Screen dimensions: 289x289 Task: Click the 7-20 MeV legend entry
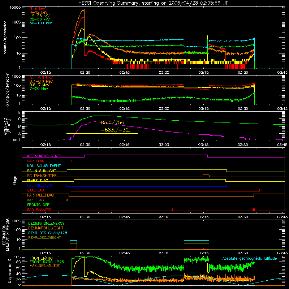[x=39, y=89]
